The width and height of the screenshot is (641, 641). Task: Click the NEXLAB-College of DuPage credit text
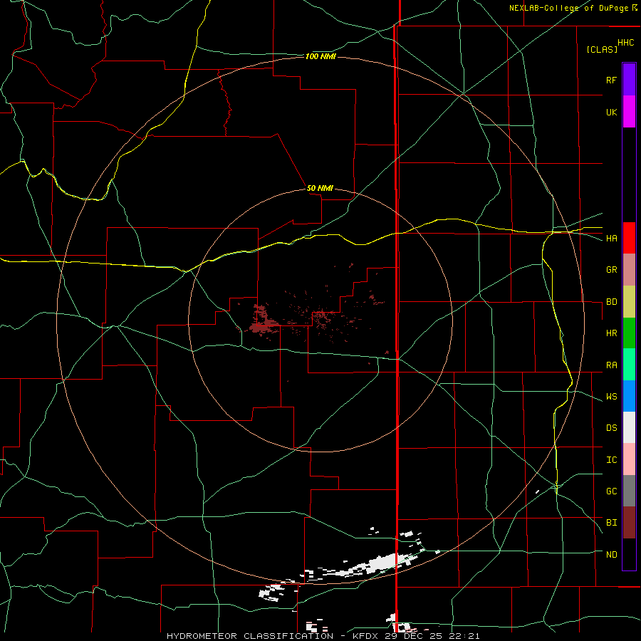pos(568,8)
